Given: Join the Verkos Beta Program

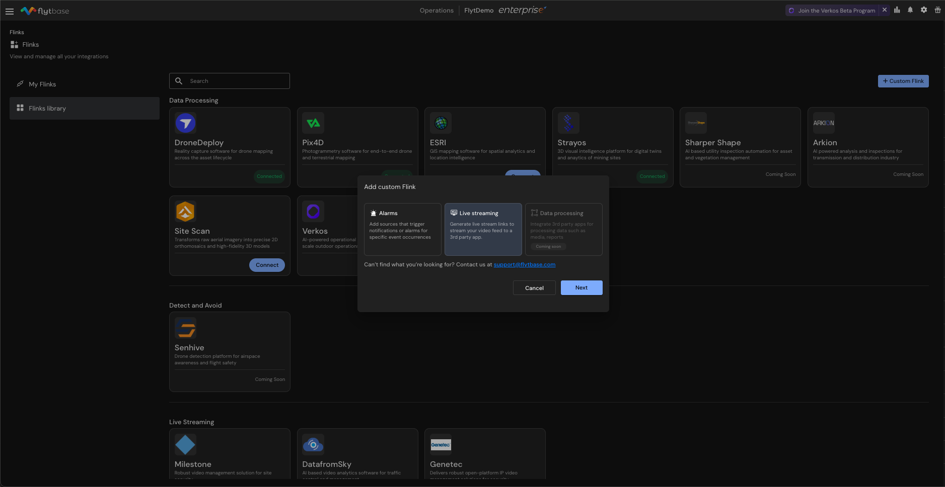Looking at the screenshot, I should 832,11.
